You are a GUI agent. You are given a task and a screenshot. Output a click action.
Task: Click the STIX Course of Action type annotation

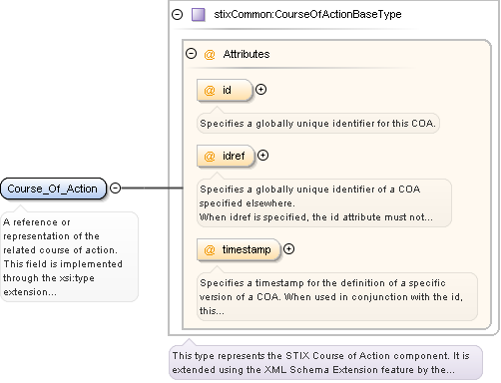coord(325,363)
